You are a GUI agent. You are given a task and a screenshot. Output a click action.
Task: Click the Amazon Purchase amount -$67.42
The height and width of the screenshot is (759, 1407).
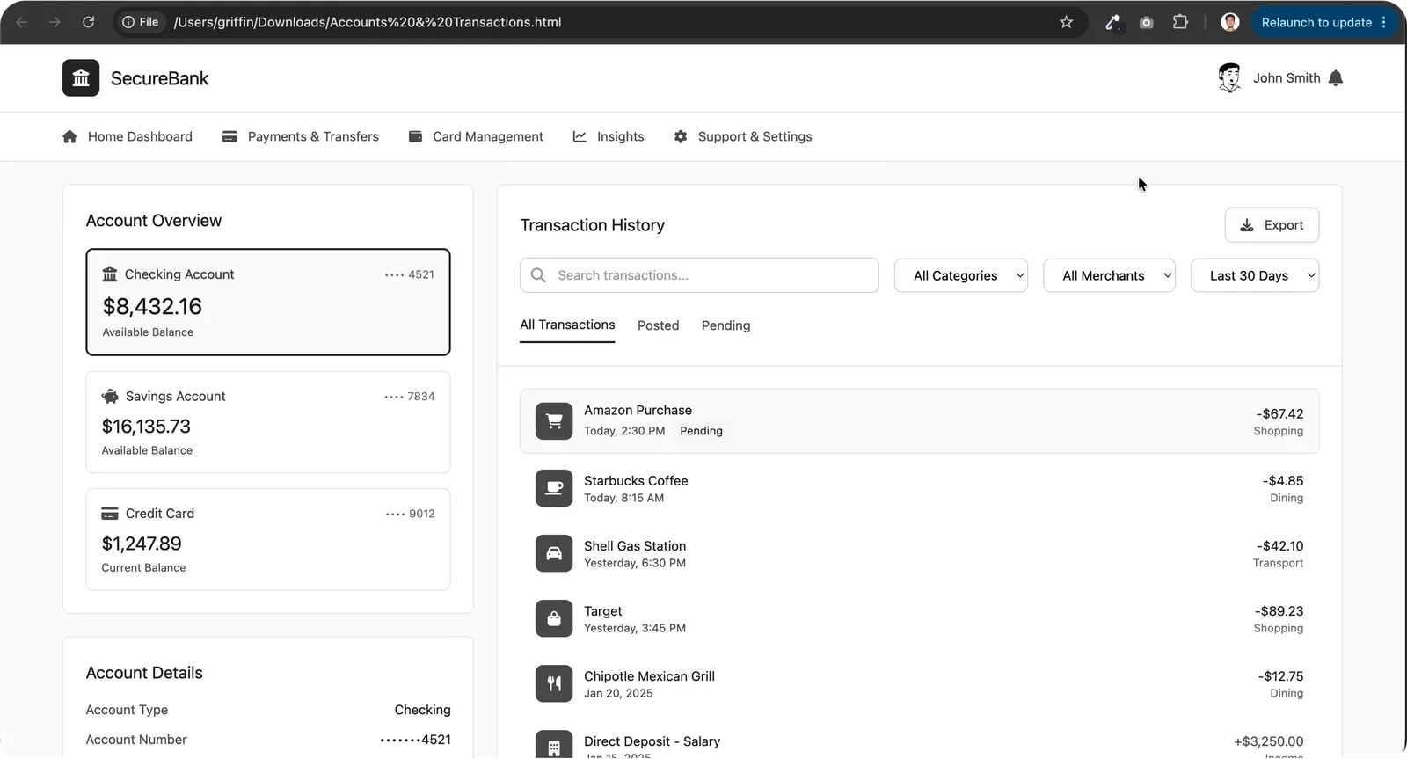[1279, 414]
